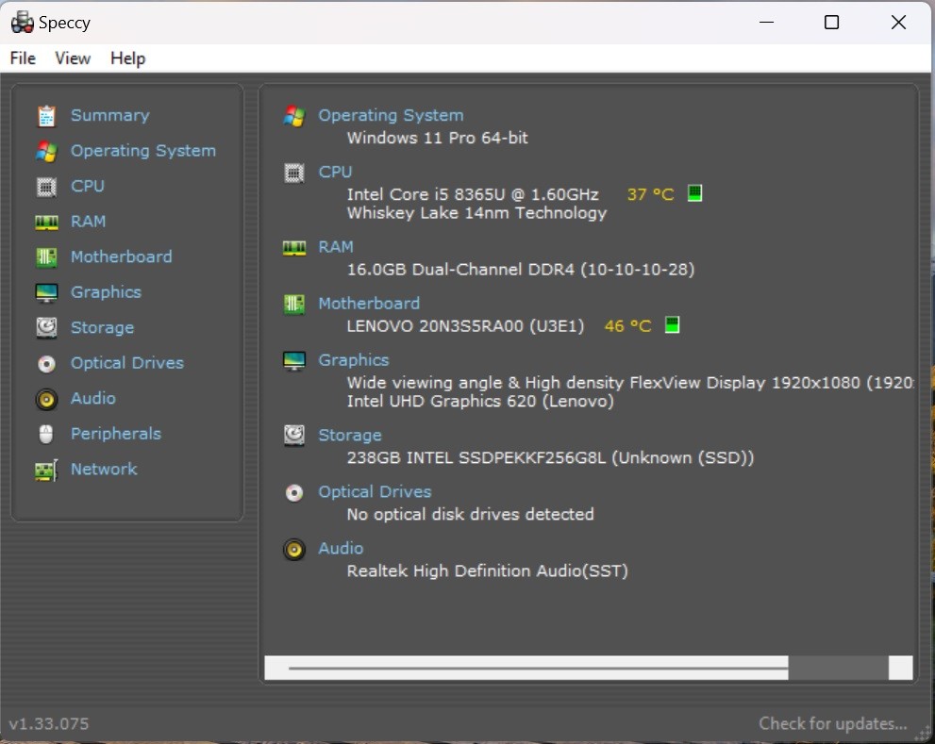Click the Storage hard drive icon in sidebar
Screen dimensions: 935x744
(x=46, y=328)
